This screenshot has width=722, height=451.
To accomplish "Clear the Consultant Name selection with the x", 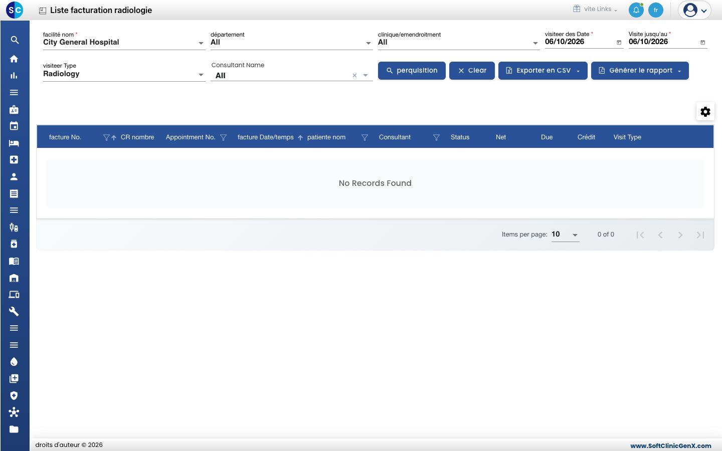I will pos(354,76).
